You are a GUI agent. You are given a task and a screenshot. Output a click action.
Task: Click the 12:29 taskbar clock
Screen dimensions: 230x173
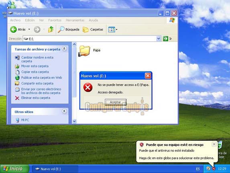[x=222, y=169]
